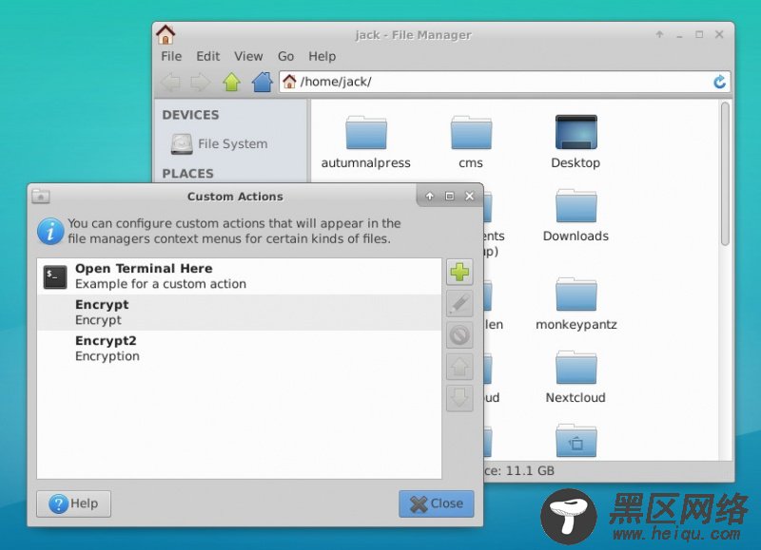Click the home icon inside the location bar
This screenshot has width=761, height=550.
[x=289, y=82]
